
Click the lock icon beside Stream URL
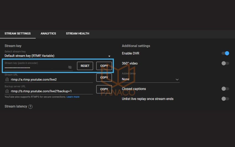(7, 79)
